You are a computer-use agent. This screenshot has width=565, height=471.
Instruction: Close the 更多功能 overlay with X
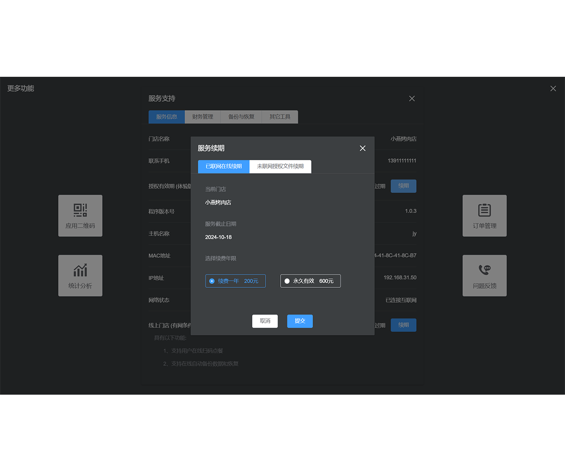pyautogui.click(x=553, y=89)
